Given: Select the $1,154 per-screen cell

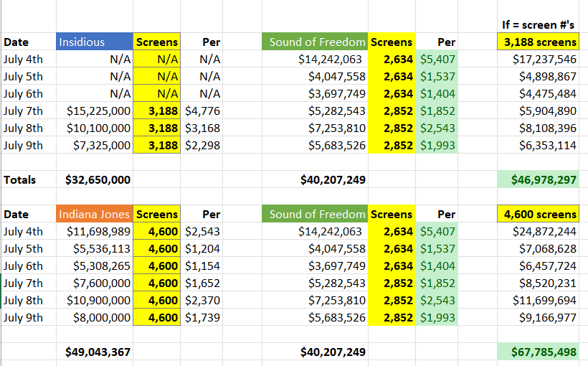Looking at the screenshot, I should point(202,266).
